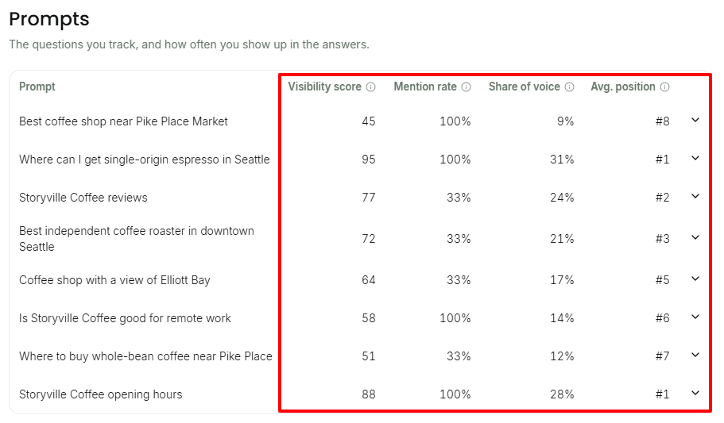Open the Storyville Coffee reviews prompt
The width and height of the screenshot is (724, 423).
[x=83, y=198]
